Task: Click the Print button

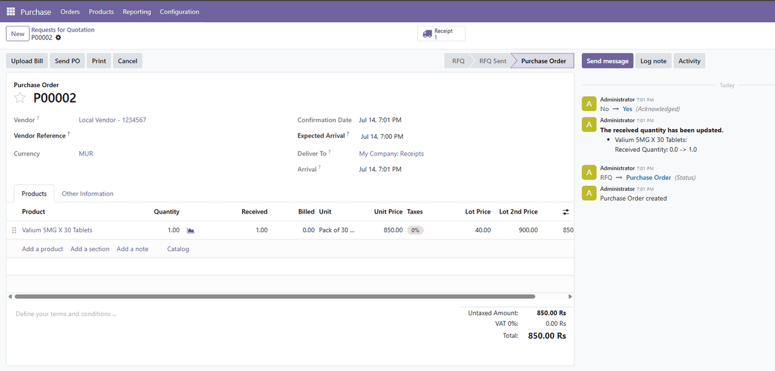Action: (99, 61)
